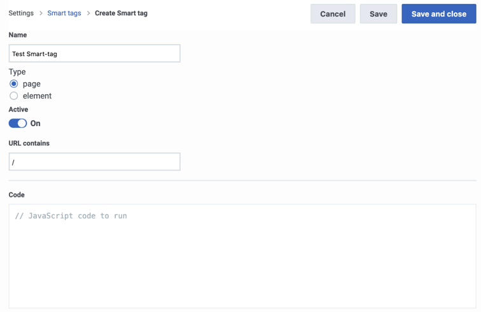
Task: Click chevron between Settings and Smart tags
Action: [41, 13]
